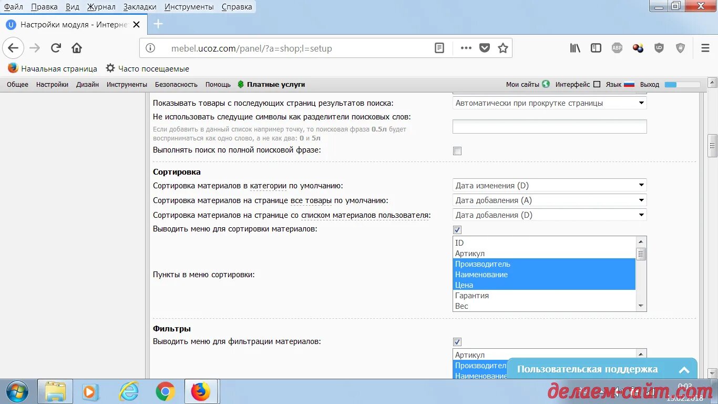This screenshot has width=718, height=404.
Task: Open Adblock Plus extension
Action: pyautogui.click(x=617, y=48)
